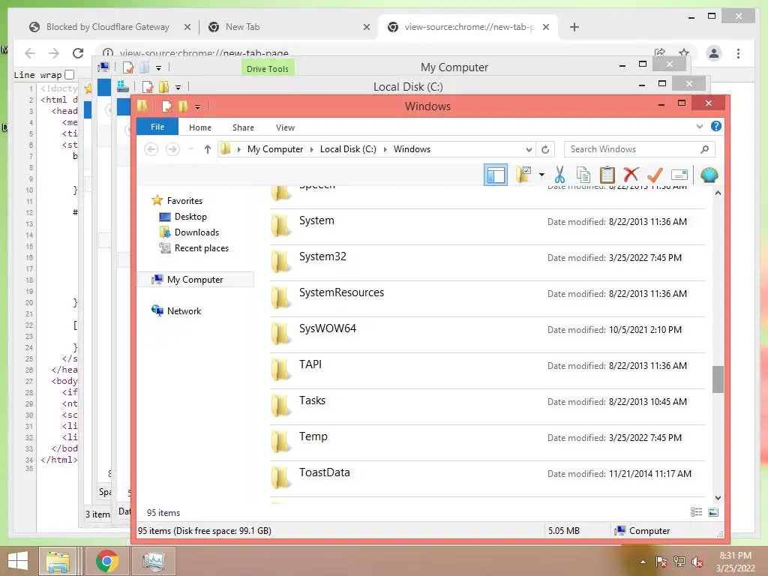Click the teal shell icon in toolbar
Viewport: 768px width, 576px height.
click(x=709, y=174)
